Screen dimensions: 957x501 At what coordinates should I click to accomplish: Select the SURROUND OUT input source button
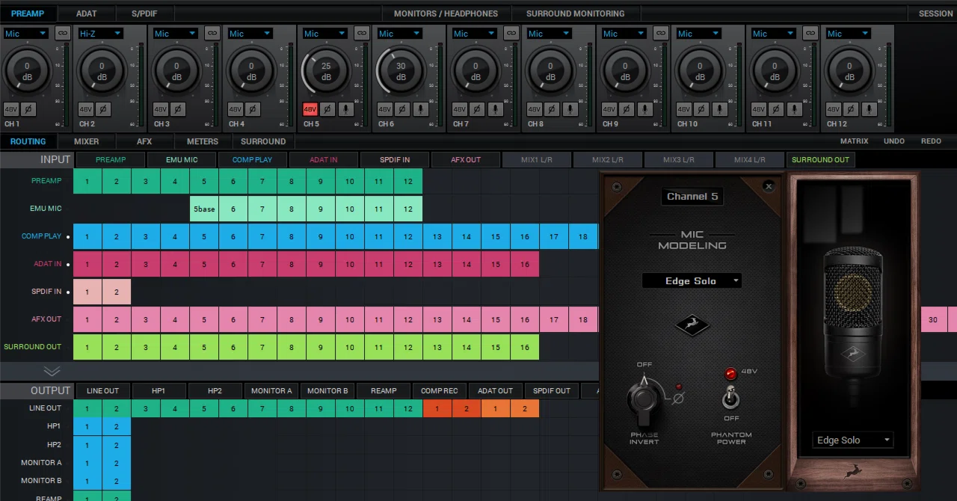tap(820, 159)
